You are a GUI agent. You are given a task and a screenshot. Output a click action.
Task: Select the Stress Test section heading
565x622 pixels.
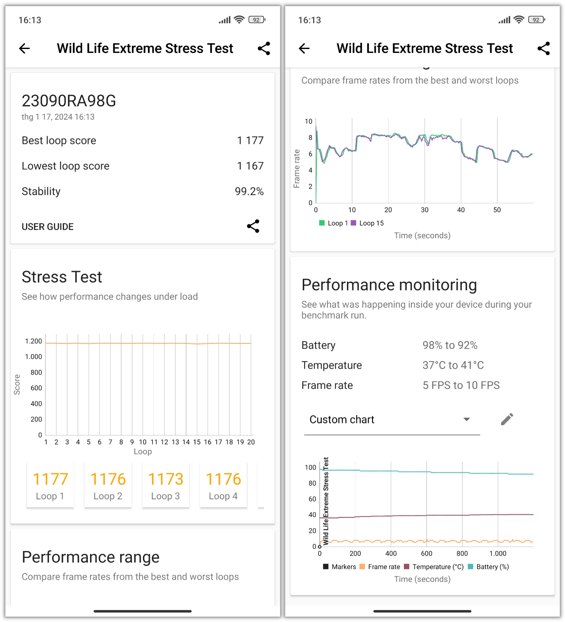(x=62, y=277)
